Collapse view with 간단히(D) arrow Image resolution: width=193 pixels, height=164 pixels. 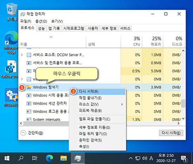click(x=23, y=133)
